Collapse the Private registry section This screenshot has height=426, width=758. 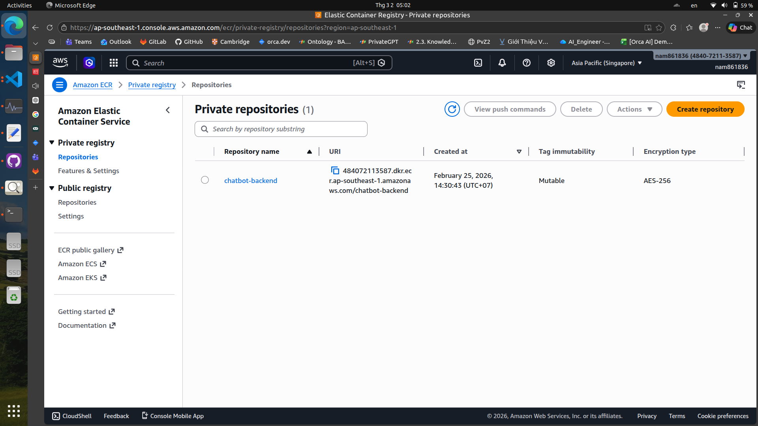pos(52,143)
